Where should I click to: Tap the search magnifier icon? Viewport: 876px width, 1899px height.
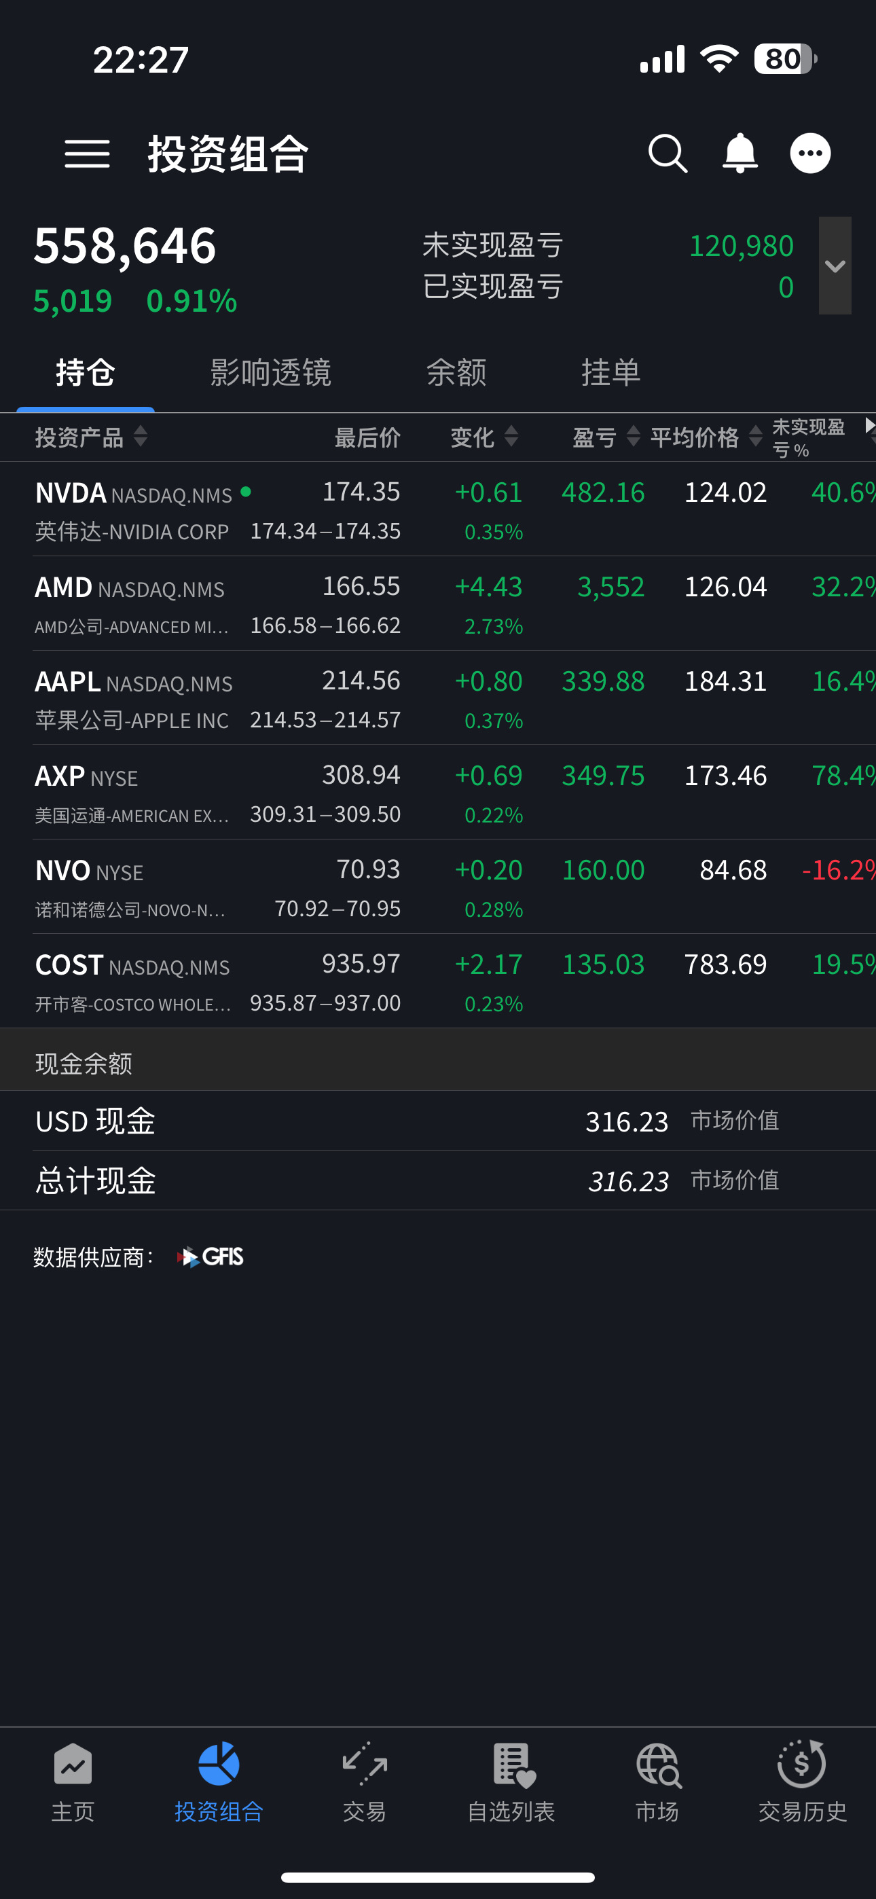pos(668,153)
